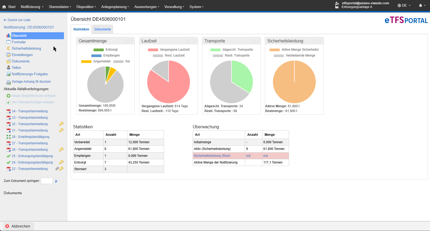Click the orange Sicherheitsleistung pie chart
Viewport: 430px width, 231px height.
[294, 82]
